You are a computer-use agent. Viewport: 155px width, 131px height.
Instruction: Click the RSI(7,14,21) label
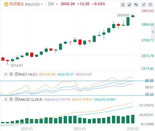28,74
